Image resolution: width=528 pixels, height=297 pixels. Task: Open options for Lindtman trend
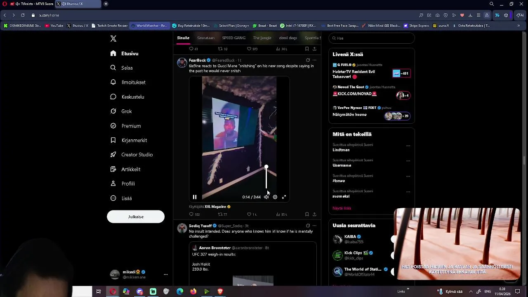[408, 146]
